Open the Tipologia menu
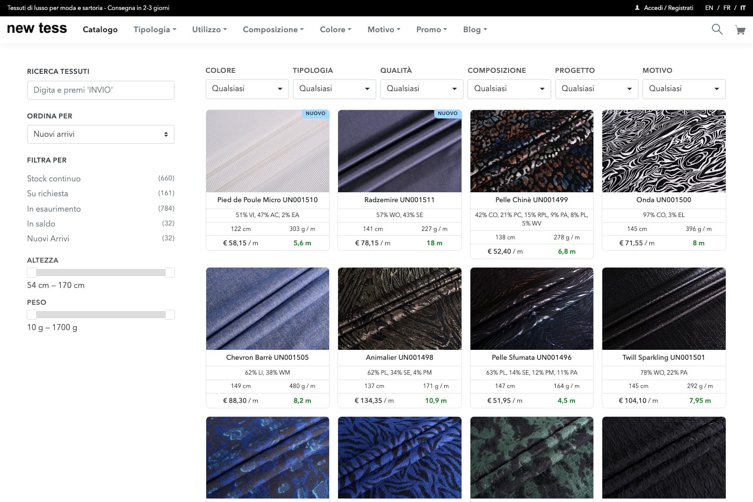 tap(155, 30)
